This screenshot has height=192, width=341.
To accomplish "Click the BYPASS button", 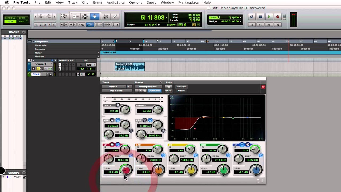I will tap(181, 87).
